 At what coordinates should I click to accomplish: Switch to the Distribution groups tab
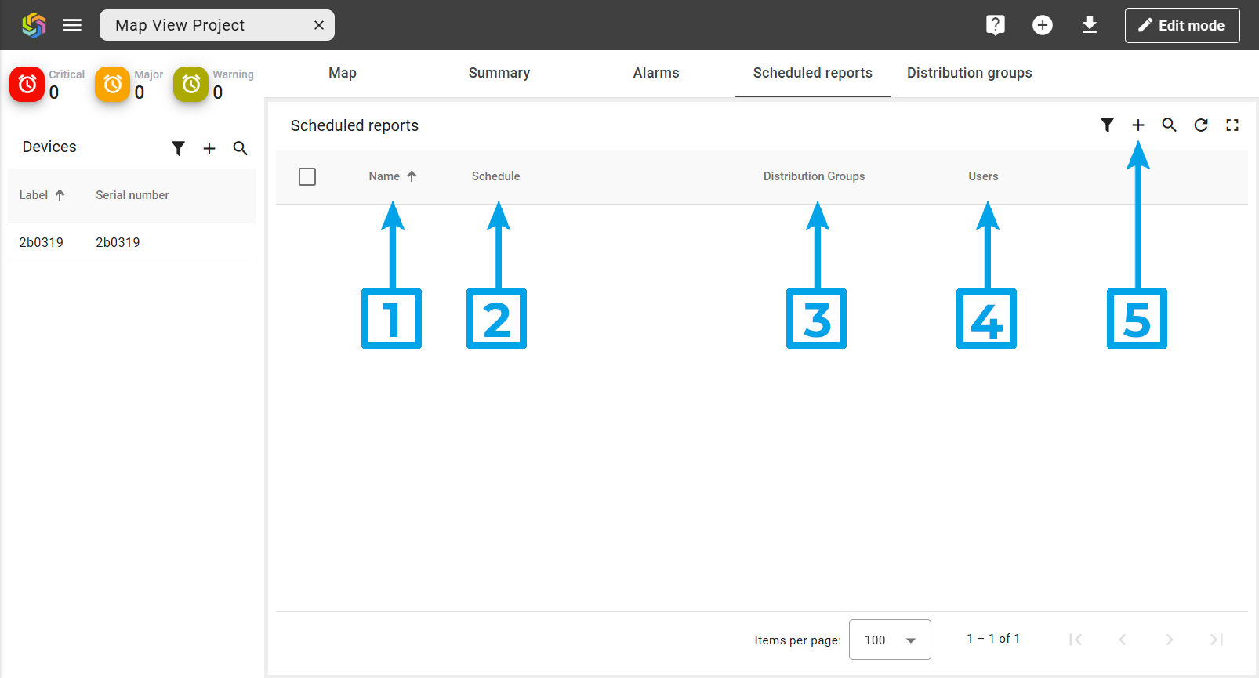(x=969, y=73)
